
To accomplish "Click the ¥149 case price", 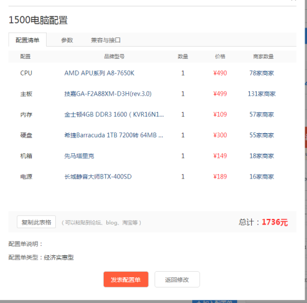I will pyautogui.click(x=220, y=156).
